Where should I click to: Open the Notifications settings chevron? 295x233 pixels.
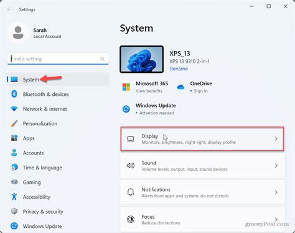276,193
